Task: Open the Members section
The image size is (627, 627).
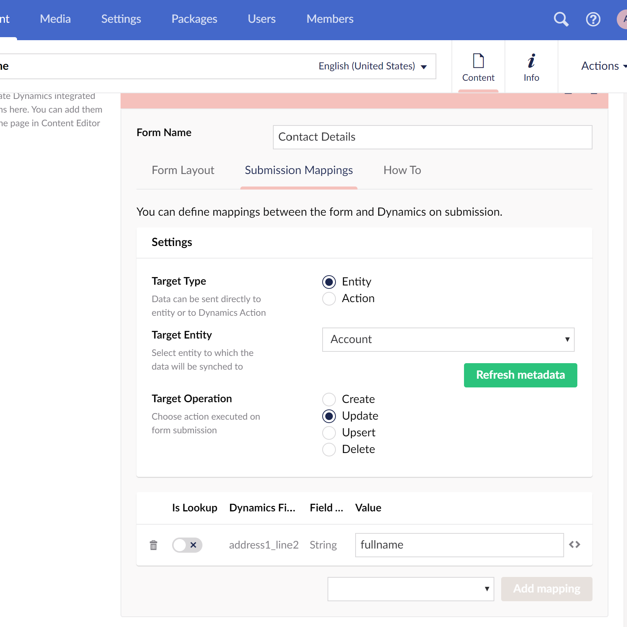Action: pyautogui.click(x=330, y=19)
